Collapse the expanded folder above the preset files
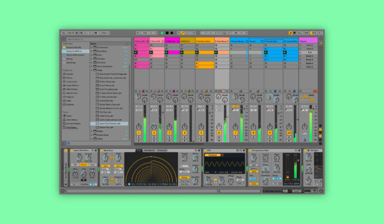The image size is (384, 224). click(92, 70)
